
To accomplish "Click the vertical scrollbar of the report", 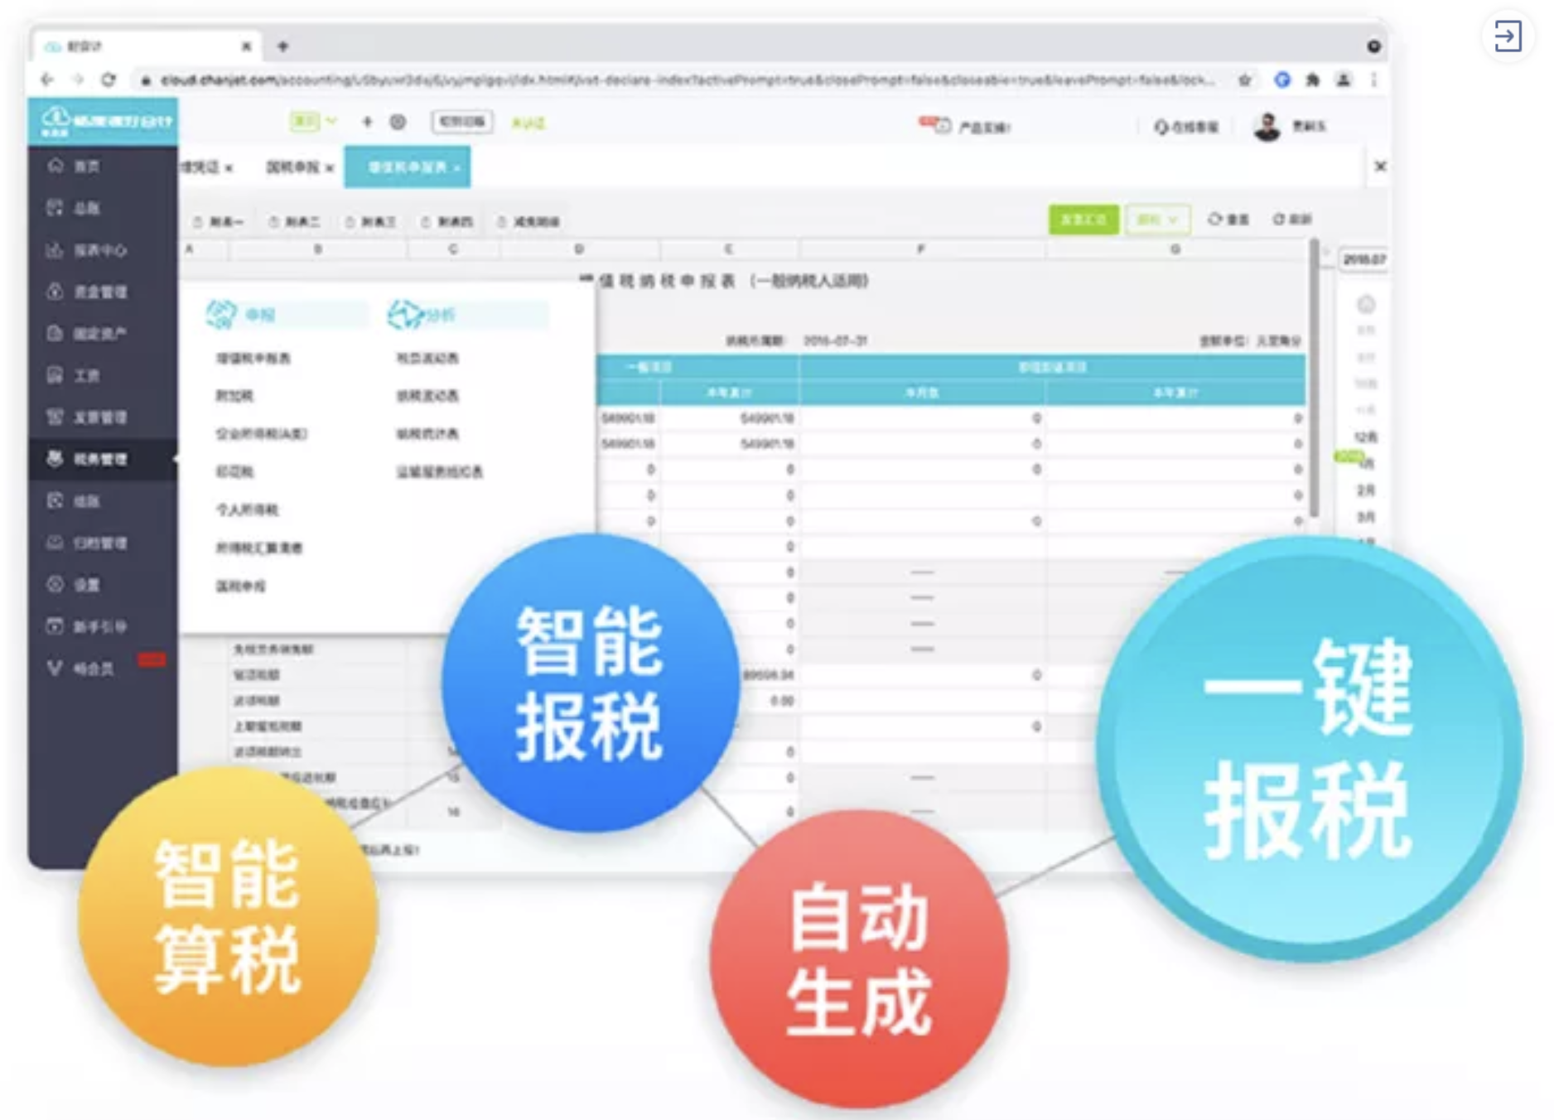I will click(x=1314, y=377).
